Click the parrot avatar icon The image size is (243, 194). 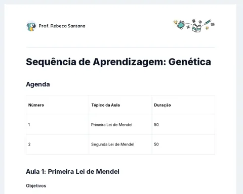pos(31,26)
